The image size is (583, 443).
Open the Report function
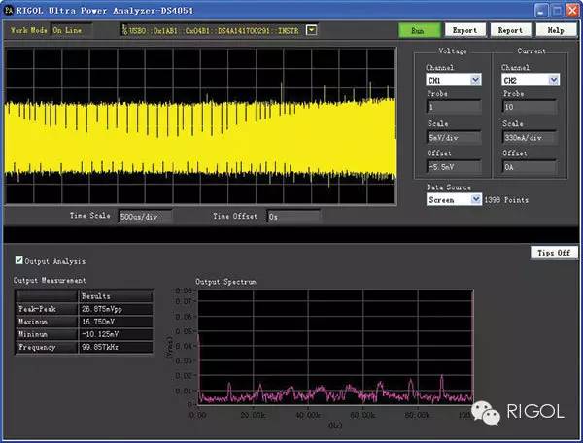tap(509, 30)
